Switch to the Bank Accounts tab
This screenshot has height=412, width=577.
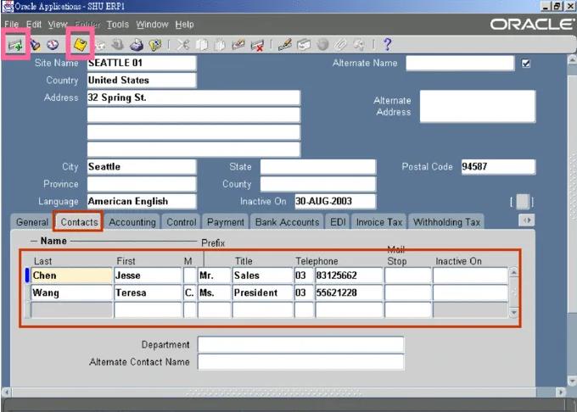click(288, 222)
